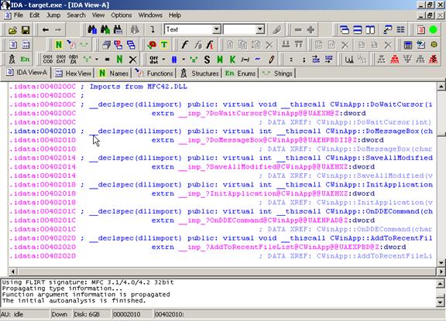Click the first binoculars search icon
The width and height of the screenshot is (446, 321).
click(92, 29)
